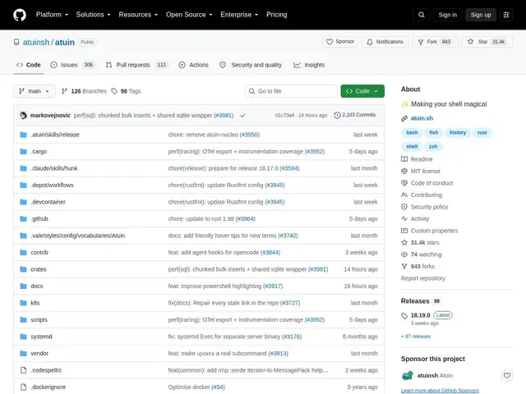Image resolution: width=526 pixels, height=394 pixels.
Task: Click the heart icon in the Sponsor button
Action: point(330,42)
